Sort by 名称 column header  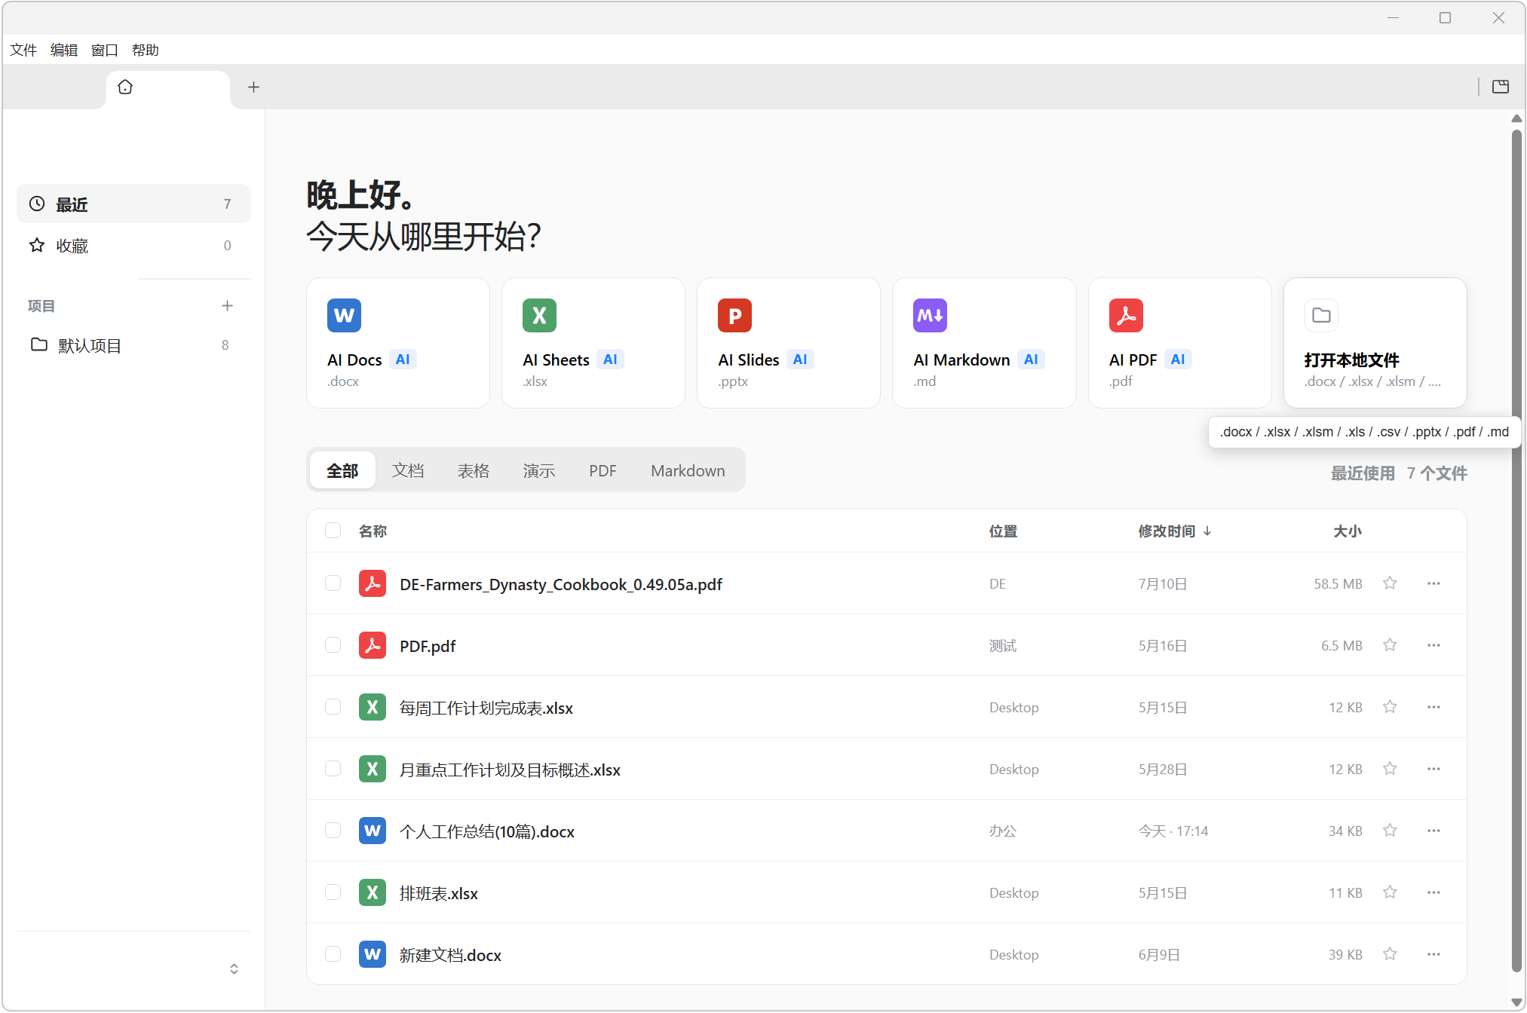pyautogui.click(x=373, y=531)
